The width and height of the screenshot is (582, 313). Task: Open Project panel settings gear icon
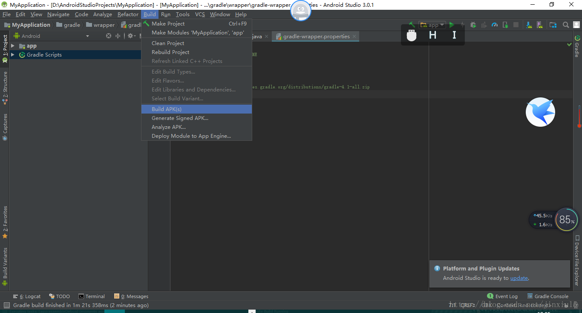(131, 36)
